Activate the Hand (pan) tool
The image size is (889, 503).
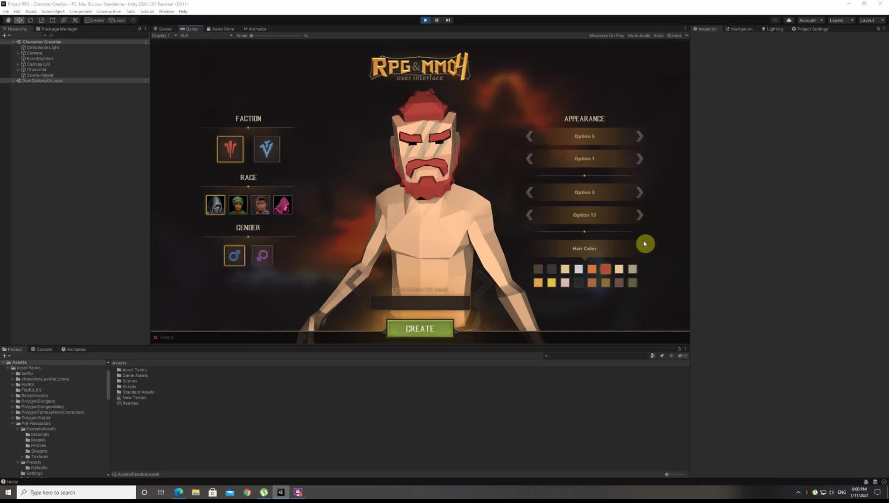[x=7, y=20]
